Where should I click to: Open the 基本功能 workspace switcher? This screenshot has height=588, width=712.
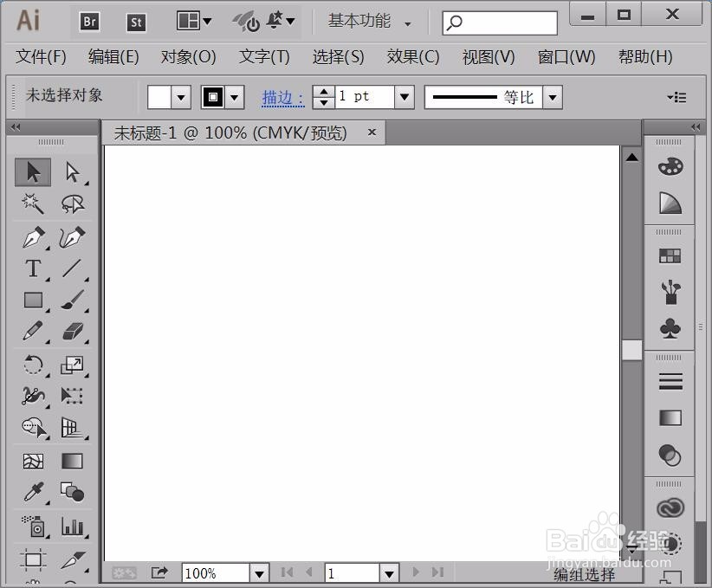pyautogui.click(x=369, y=22)
